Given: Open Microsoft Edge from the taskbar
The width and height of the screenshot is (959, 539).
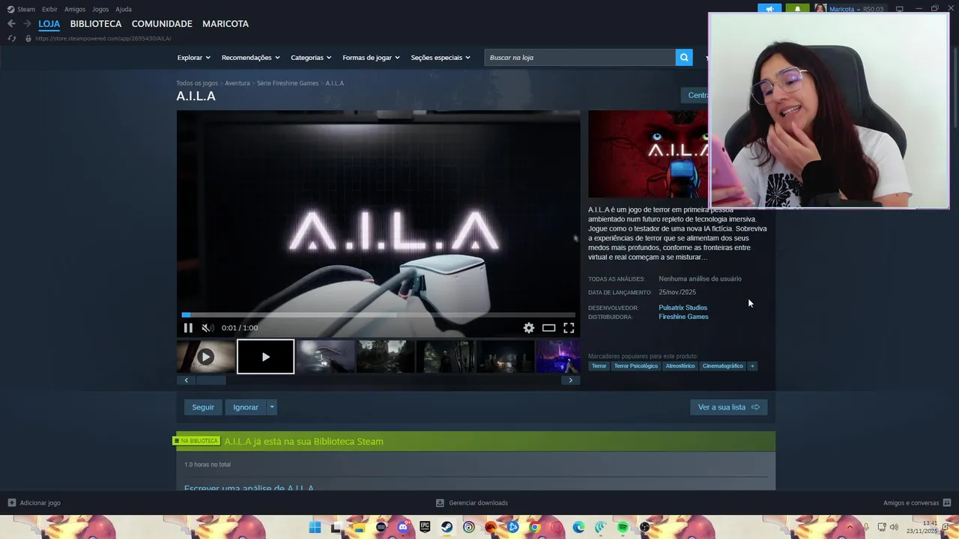Looking at the screenshot, I should tap(578, 528).
